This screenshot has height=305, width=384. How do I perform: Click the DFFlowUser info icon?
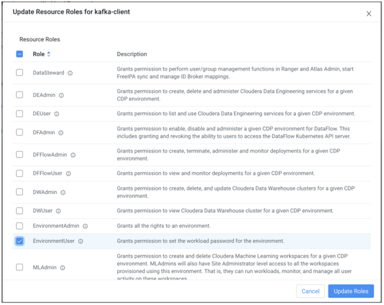tap(68, 174)
